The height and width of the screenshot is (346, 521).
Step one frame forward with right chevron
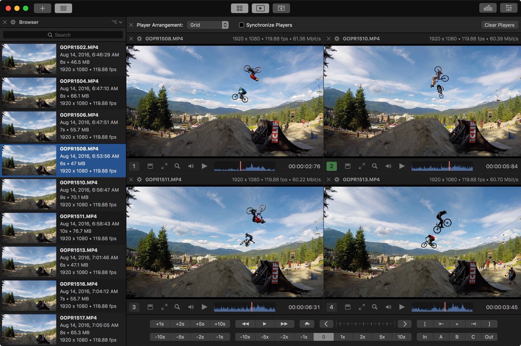tap(405, 324)
